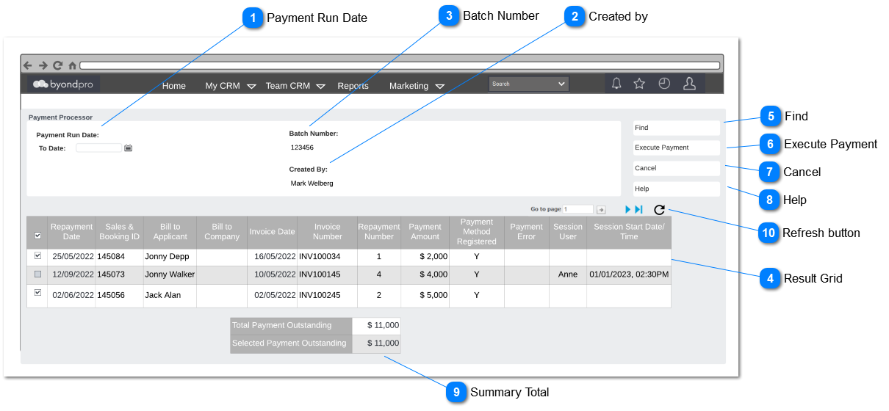This screenshot has width=889, height=411.
Task: Open the Marketing menu item
Action: tap(408, 86)
